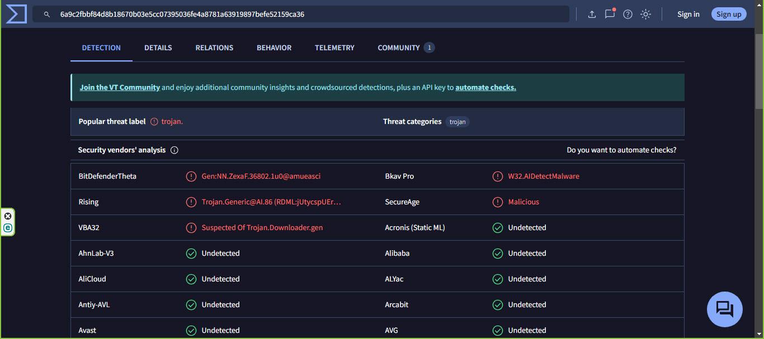Click the alert icon next to trojan. label
Image resolution: width=764 pixels, height=339 pixels.
click(x=154, y=122)
